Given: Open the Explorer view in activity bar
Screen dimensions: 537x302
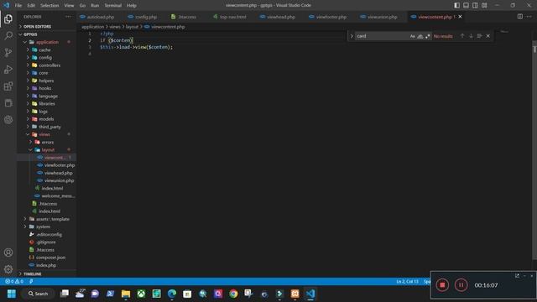Looking at the screenshot, I should pyautogui.click(x=8, y=19).
